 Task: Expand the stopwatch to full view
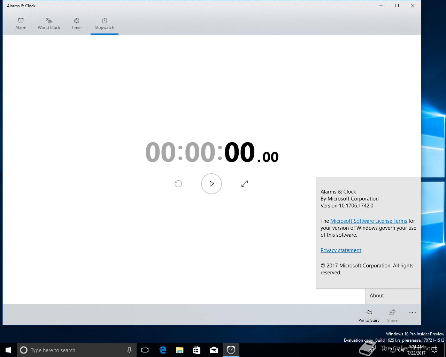click(245, 184)
